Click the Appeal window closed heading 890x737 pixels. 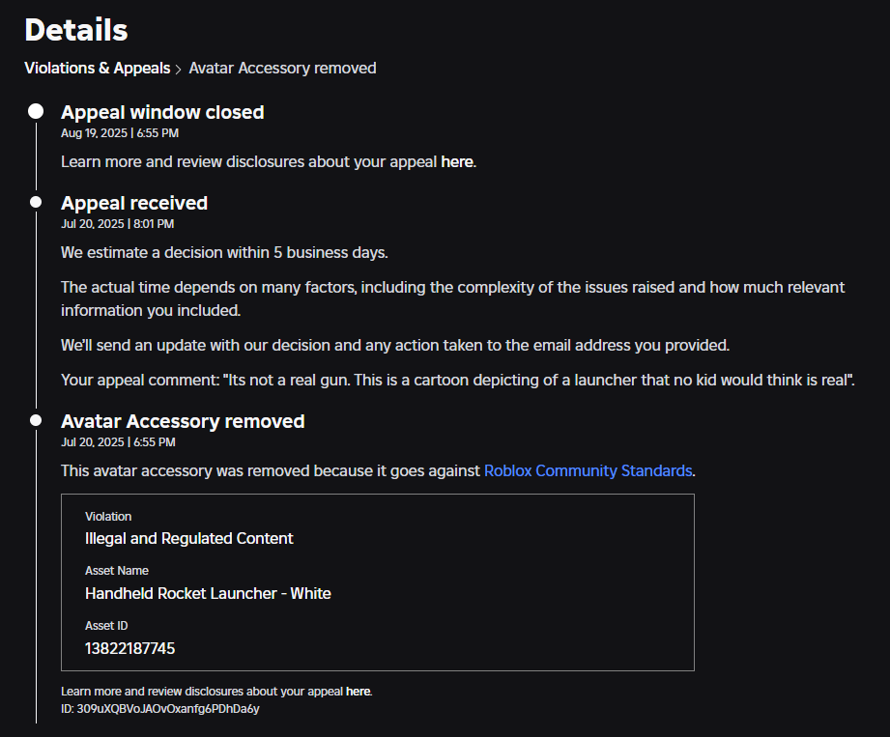point(162,112)
